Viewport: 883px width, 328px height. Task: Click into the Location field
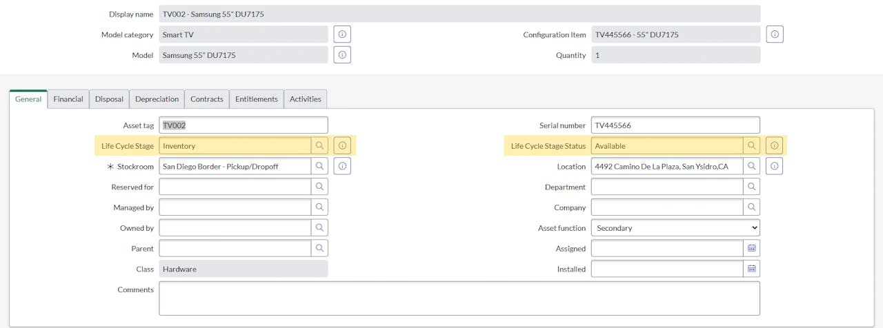point(667,166)
